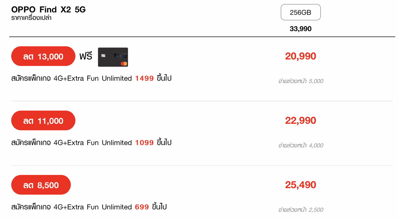
Task: Select the 20,990 promotional price
Action: 300,56
